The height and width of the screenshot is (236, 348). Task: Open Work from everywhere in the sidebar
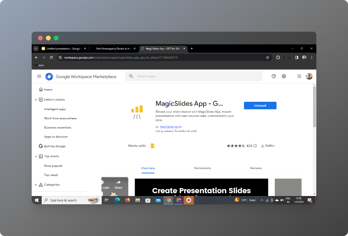coord(60,118)
